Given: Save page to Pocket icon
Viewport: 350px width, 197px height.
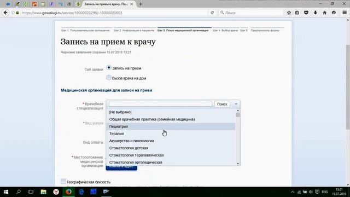Looking at the screenshot, I should (306, 13).
